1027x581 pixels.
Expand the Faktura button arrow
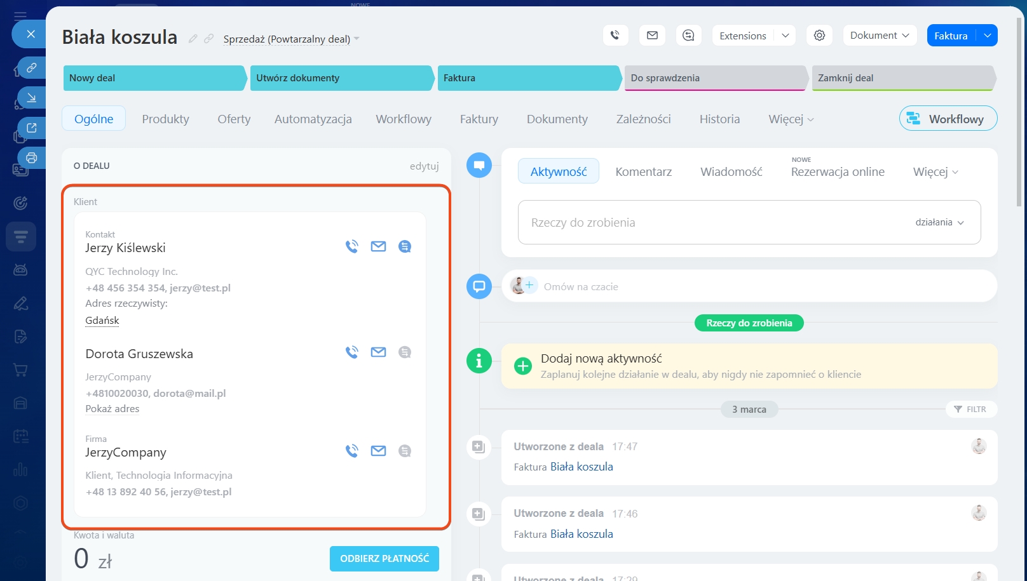987,36
